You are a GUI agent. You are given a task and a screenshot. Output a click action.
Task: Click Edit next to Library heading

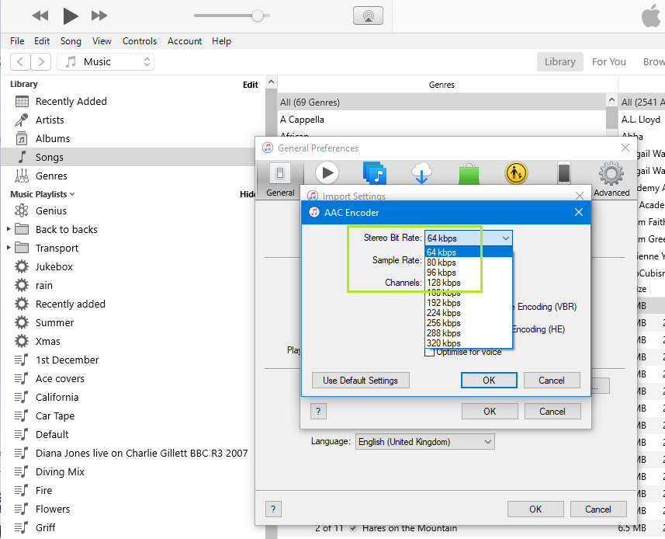250,85
